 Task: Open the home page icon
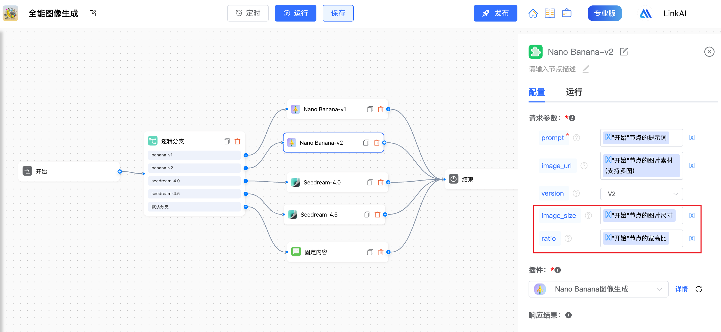pos(533,13)
